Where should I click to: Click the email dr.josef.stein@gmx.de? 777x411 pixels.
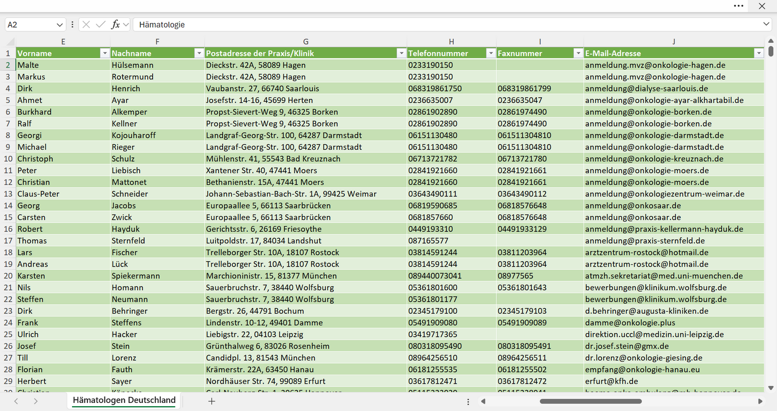coord(627,346)
